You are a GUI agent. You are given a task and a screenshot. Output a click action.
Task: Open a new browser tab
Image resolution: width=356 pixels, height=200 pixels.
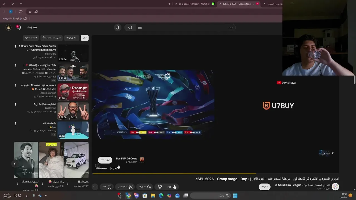pyautogui.click(x=169, y=4)
